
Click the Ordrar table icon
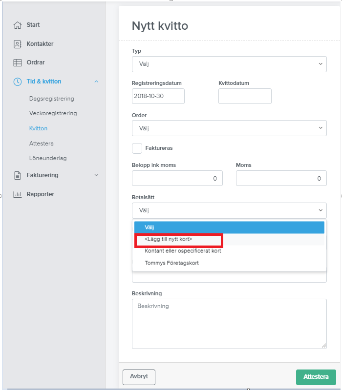point(18,62)
